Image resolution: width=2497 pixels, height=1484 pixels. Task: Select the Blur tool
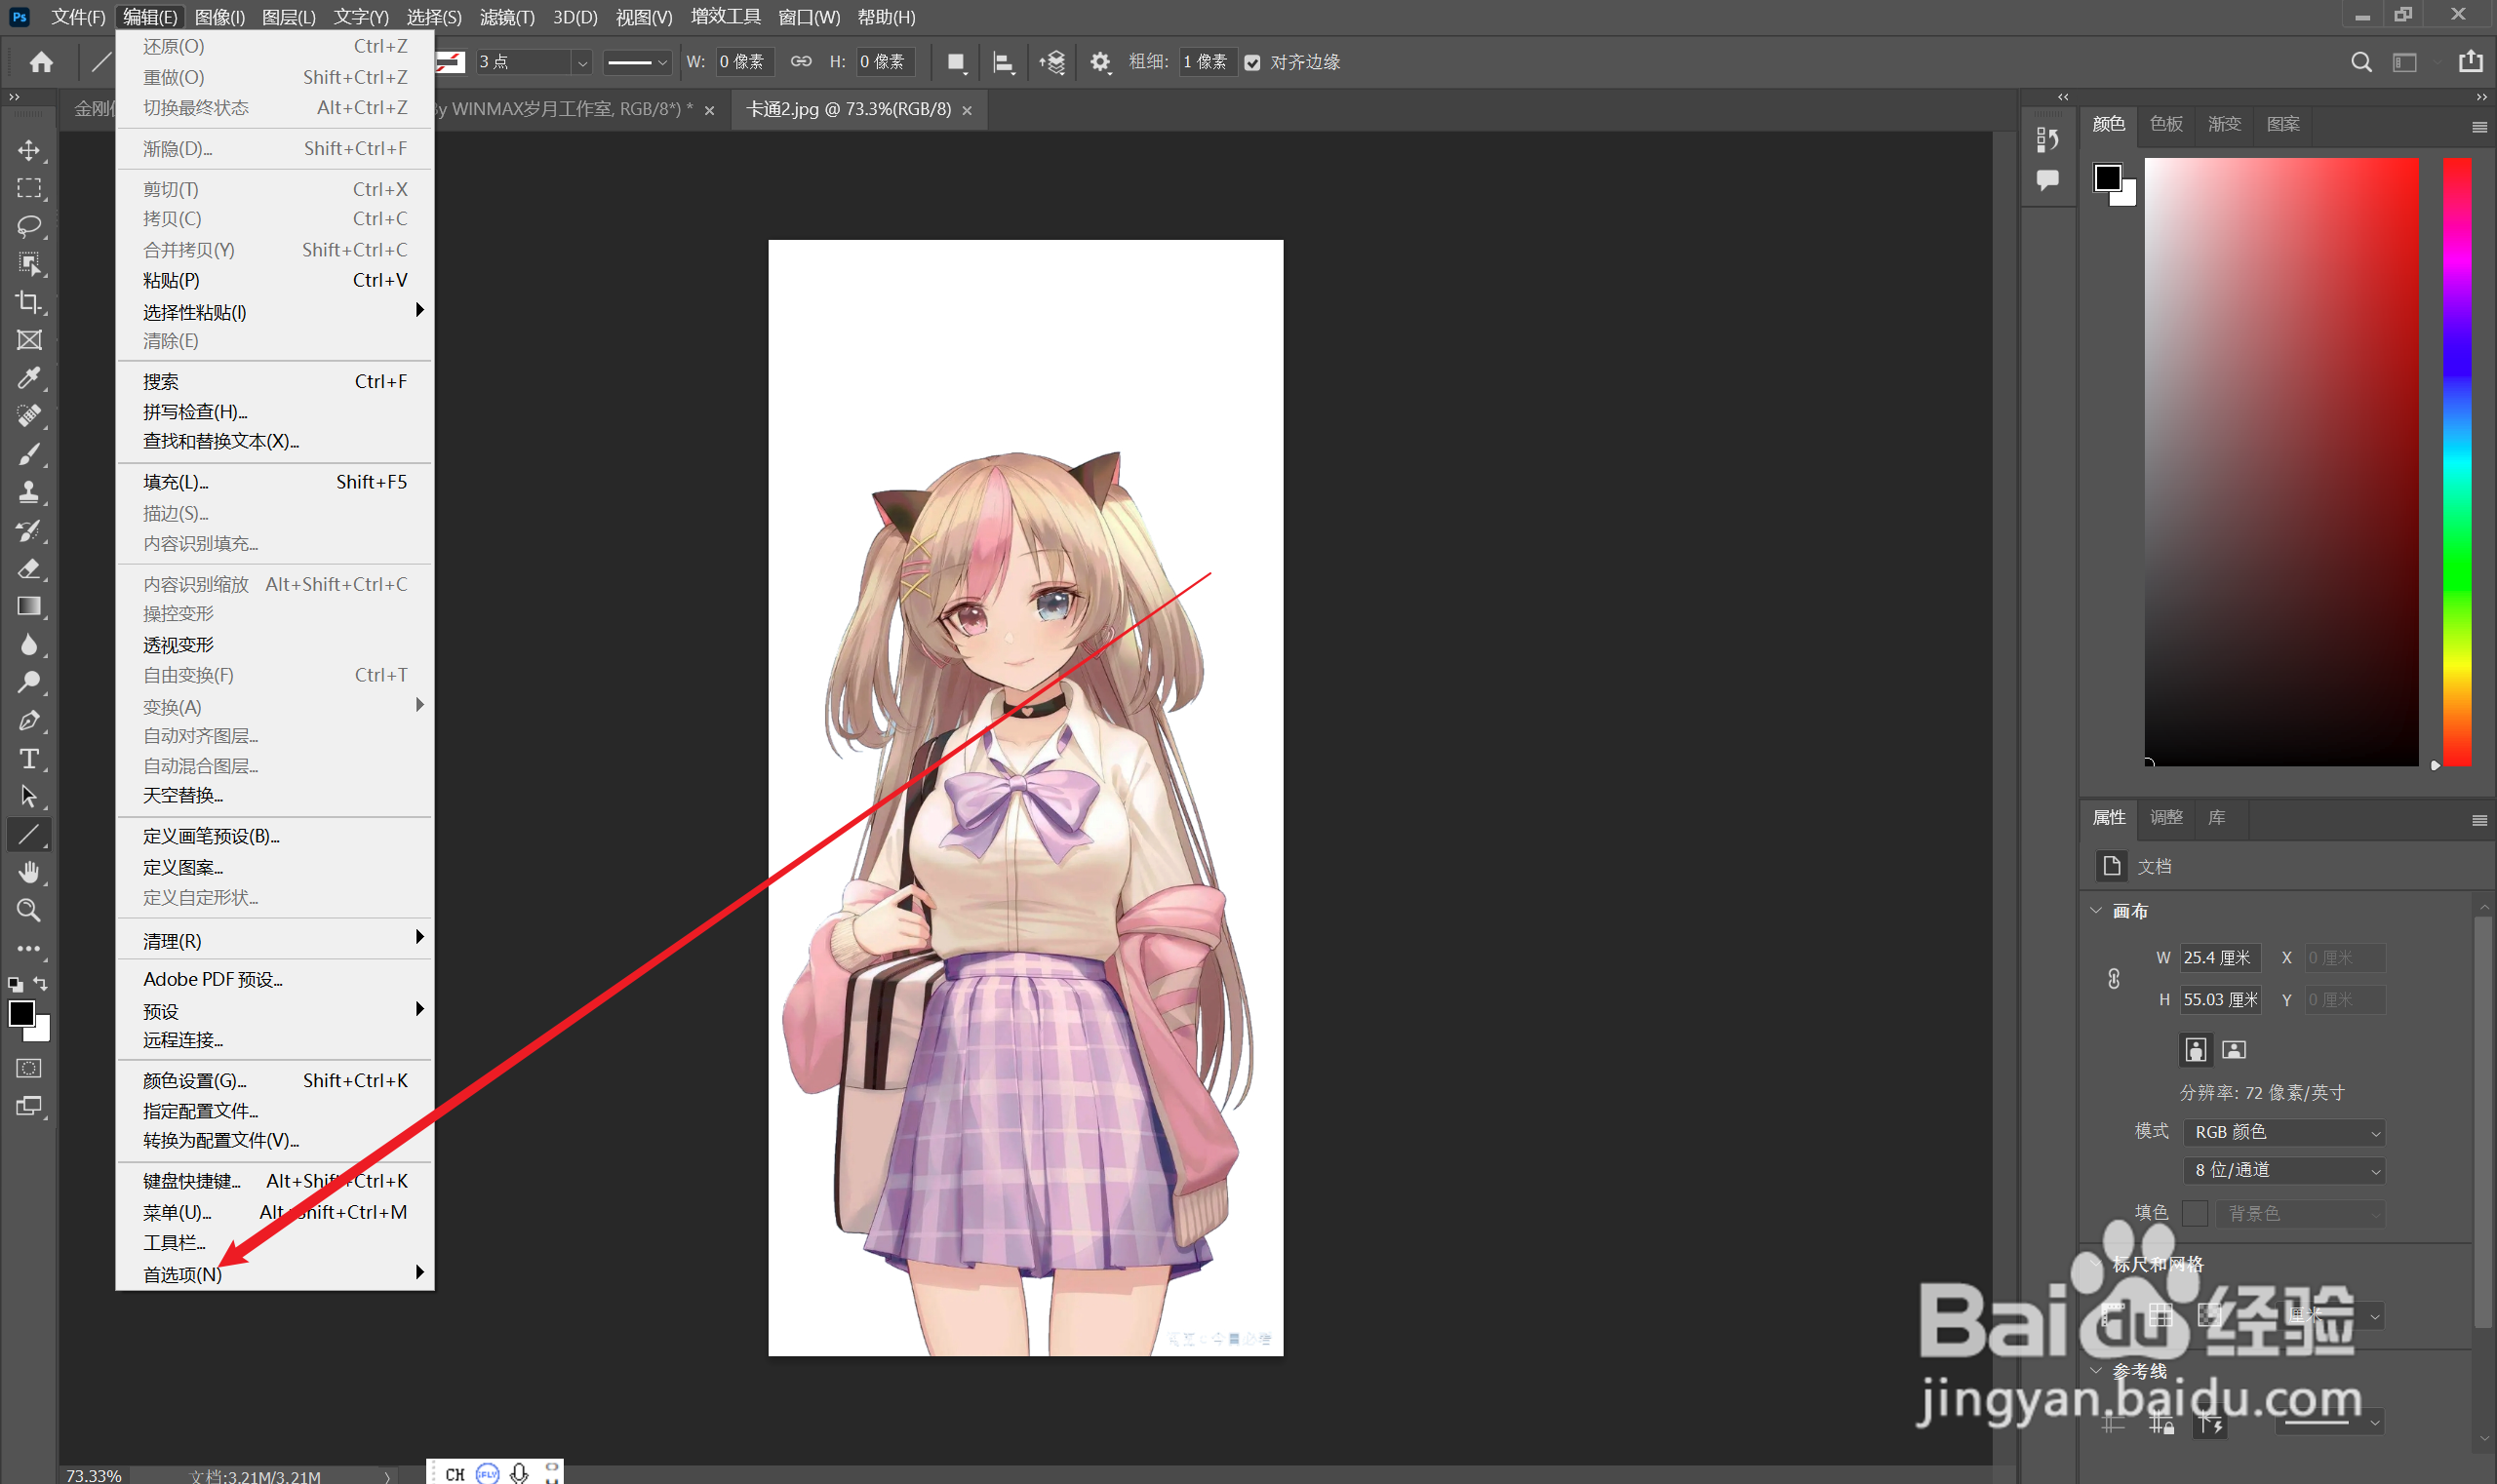click(x=29, y=644)
